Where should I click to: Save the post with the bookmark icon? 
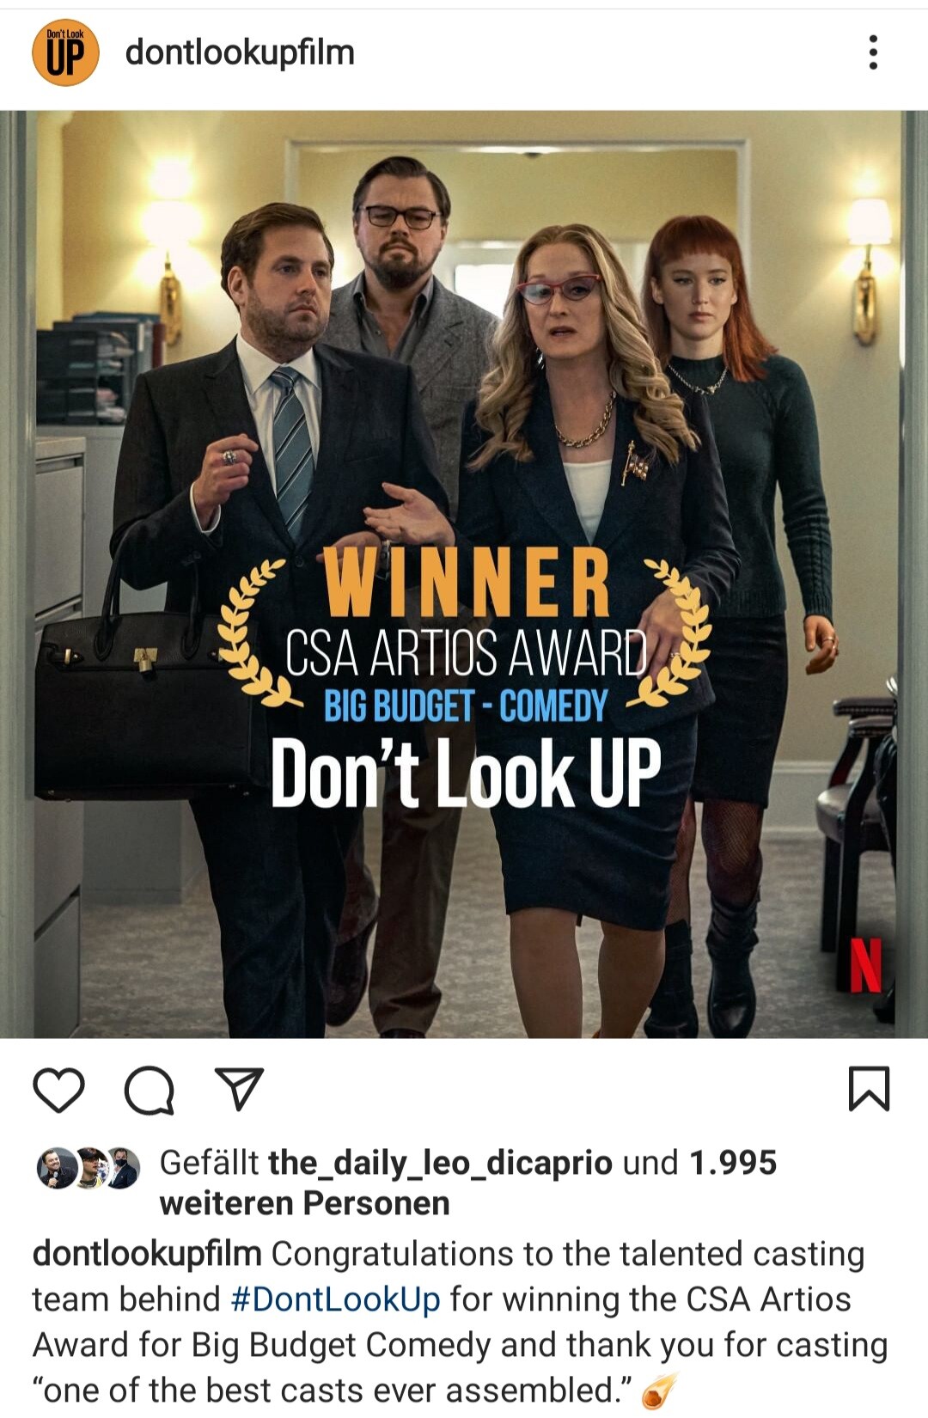click(x=869, y=1088)
